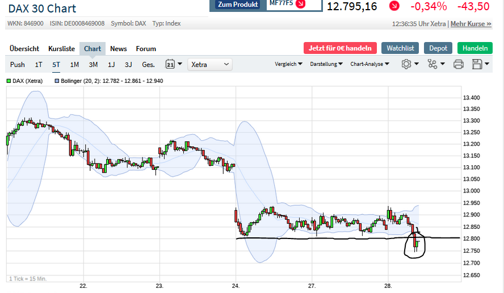Image resolution: width=504 pixels, height=293 pixels.
Task: Click the 13.000 price axis label
Action: click(471, 191)
